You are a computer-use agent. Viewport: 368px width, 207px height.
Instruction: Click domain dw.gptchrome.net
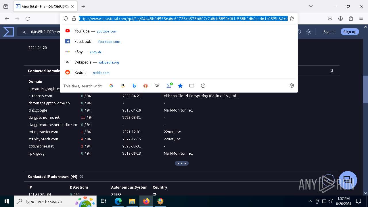44,117
